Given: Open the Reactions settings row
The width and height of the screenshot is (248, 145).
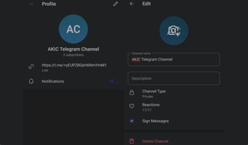Looking at the screenshot, I should [151, 106].
